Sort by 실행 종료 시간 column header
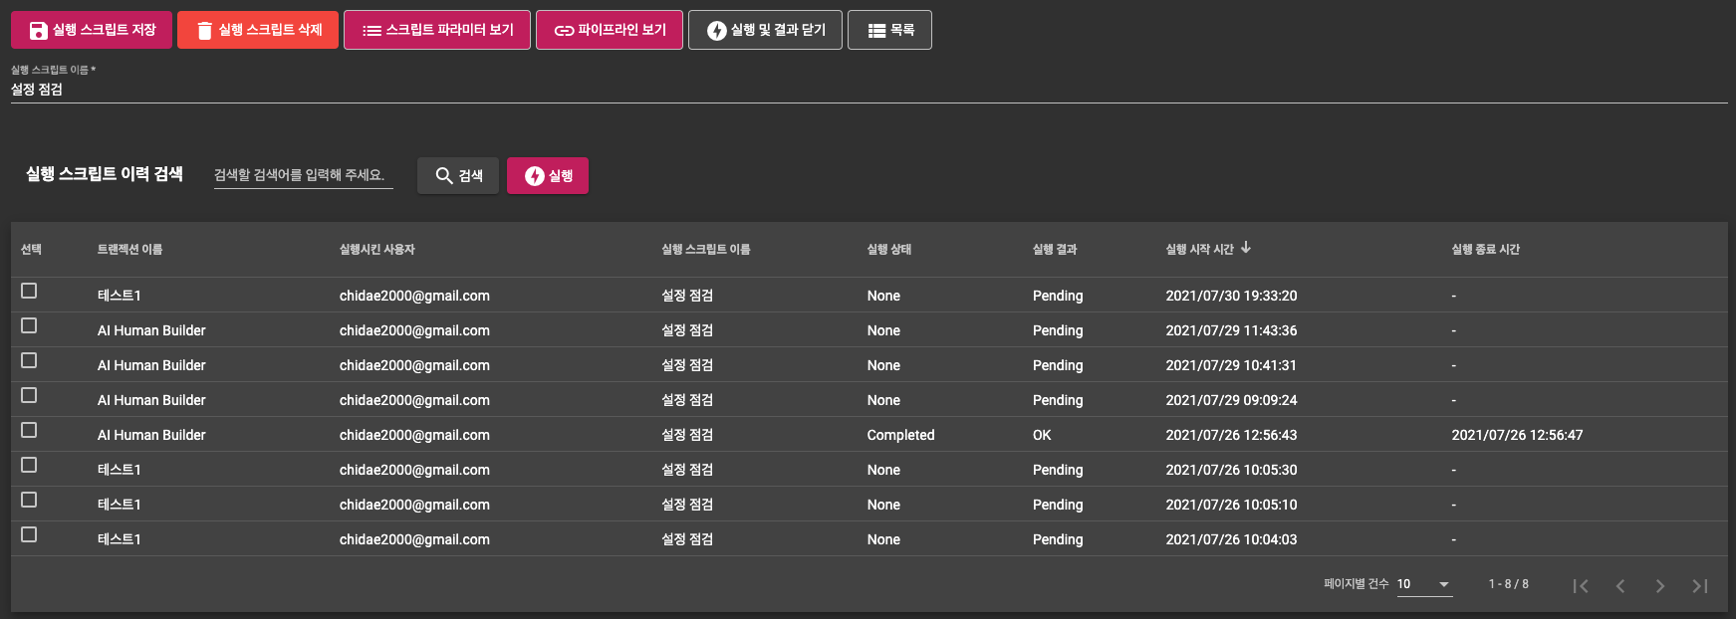Screen dimensions: 1736x619 pyautogui.click(x=1486, y=250)
